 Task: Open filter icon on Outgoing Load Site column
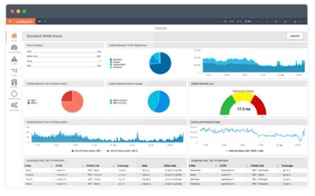(x=216, y=166)
